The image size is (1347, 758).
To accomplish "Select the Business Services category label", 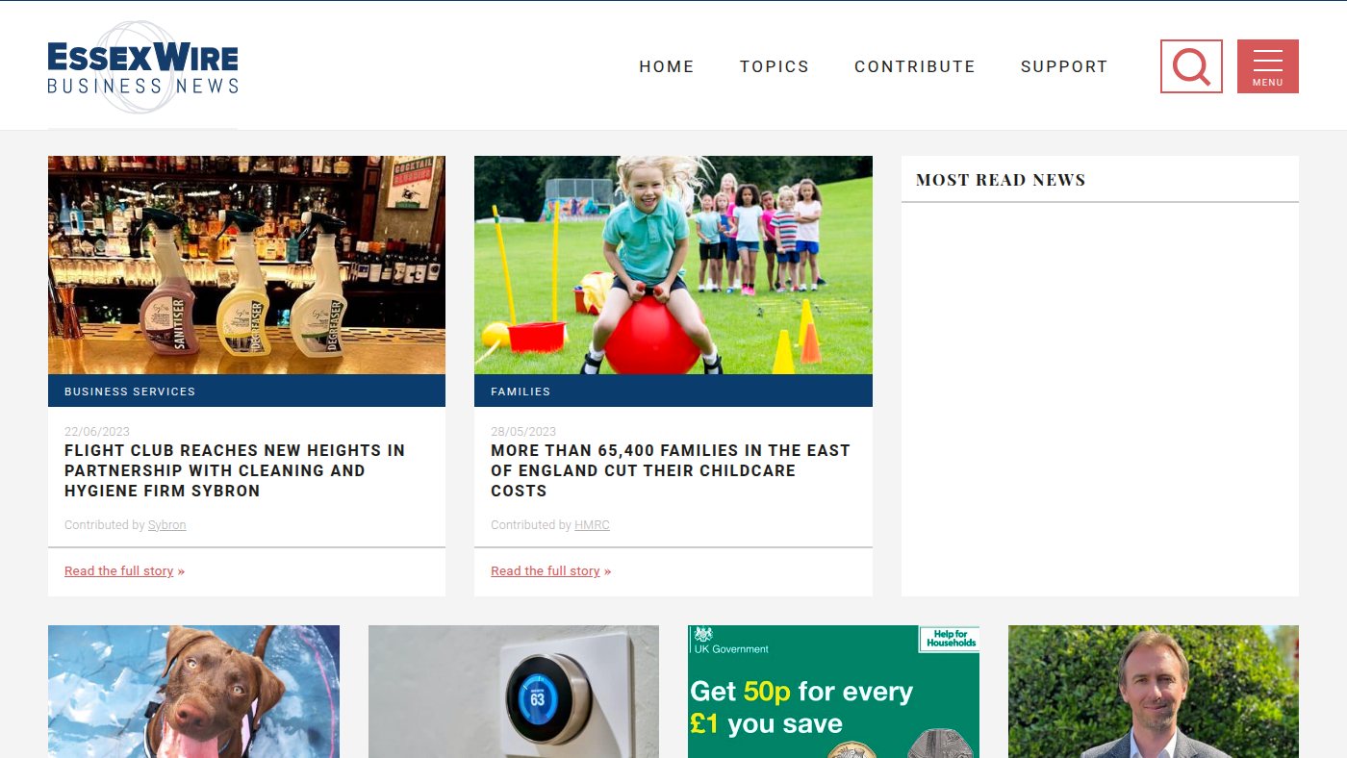I will [130, 392].
